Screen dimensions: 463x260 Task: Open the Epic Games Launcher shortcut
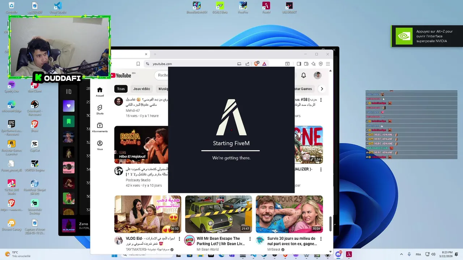pyautogui.click(x=12, y=128)
